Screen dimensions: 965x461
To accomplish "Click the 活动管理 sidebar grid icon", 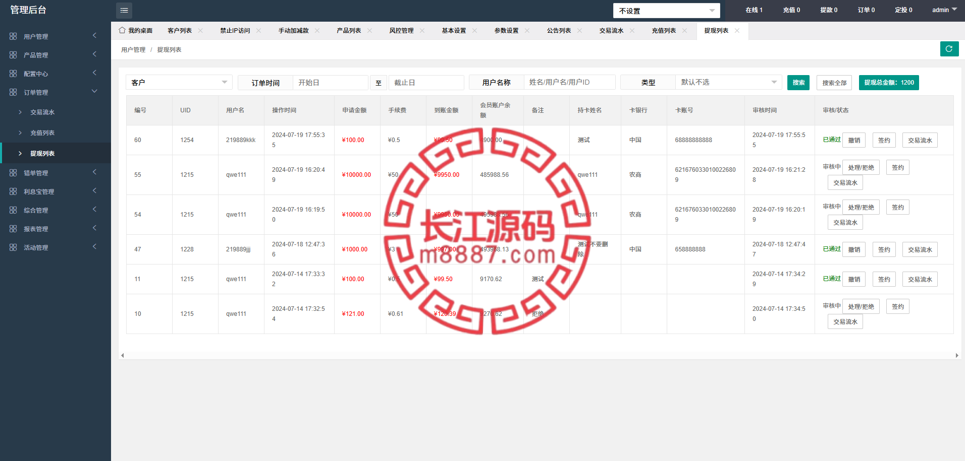I will click(13, 247).
